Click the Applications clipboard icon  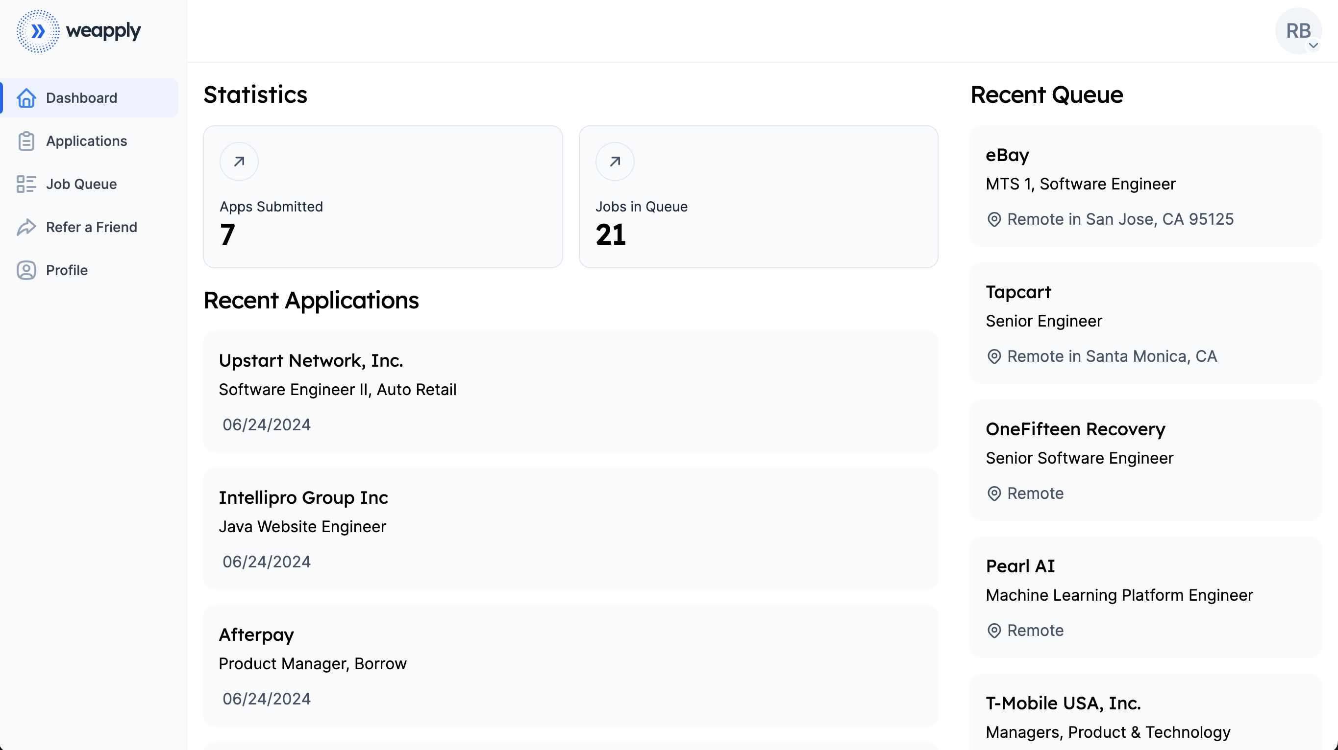(26, 141)
